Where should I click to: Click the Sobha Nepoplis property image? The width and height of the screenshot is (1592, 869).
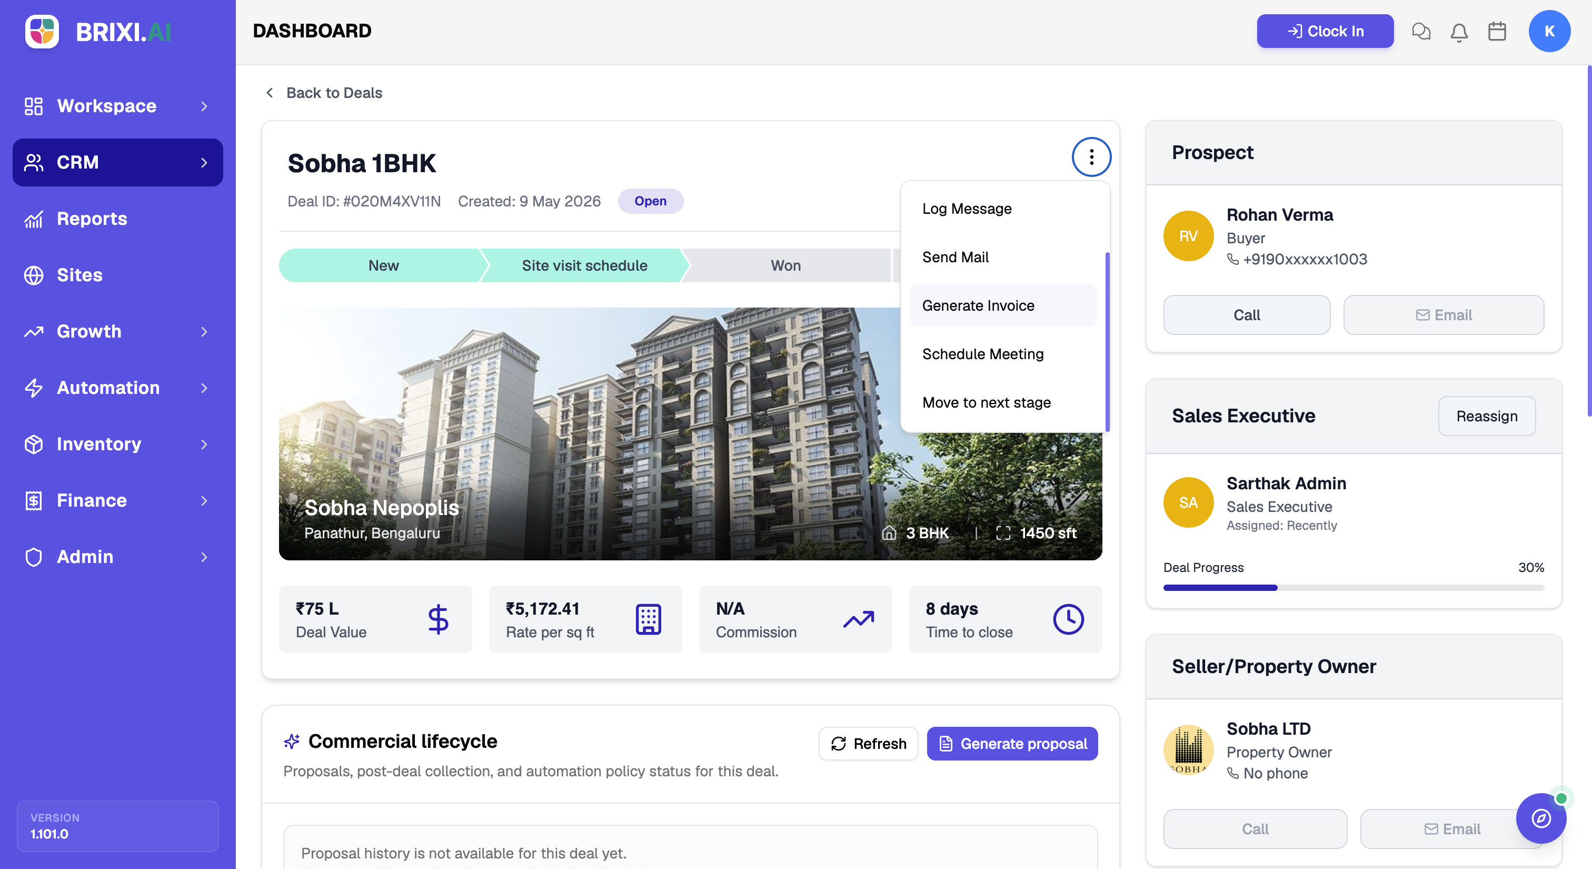[x=690, y=434]
